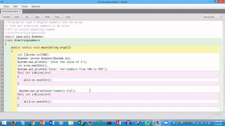Open Google Chrome from the taskbar

click(32, 123)
